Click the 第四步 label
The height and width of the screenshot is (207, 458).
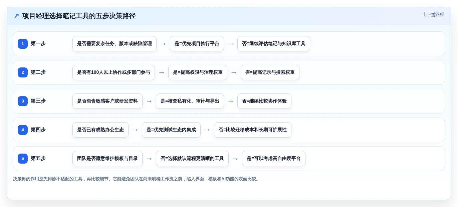38,130
